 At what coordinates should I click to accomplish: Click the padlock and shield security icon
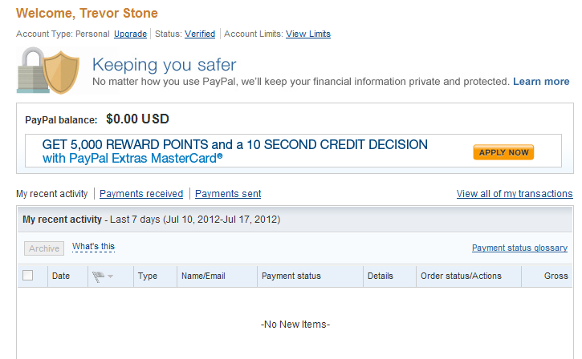click(x=48, y=71)
